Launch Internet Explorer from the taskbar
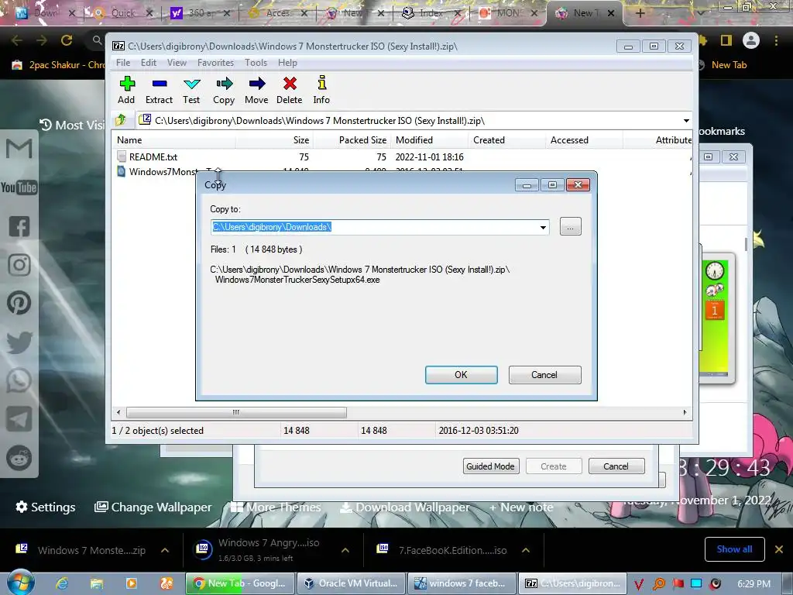The height and width of the screenshot is (595, 793). pos(62,583)
